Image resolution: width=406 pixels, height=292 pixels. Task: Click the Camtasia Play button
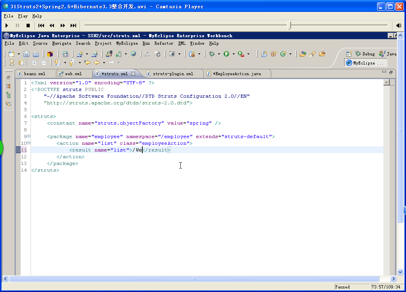(7, 25)
